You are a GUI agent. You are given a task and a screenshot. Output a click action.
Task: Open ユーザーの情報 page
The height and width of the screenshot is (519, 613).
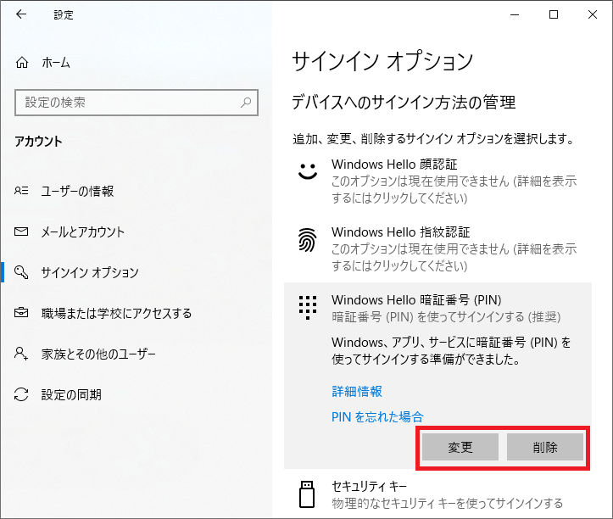[x=136, y=191]
